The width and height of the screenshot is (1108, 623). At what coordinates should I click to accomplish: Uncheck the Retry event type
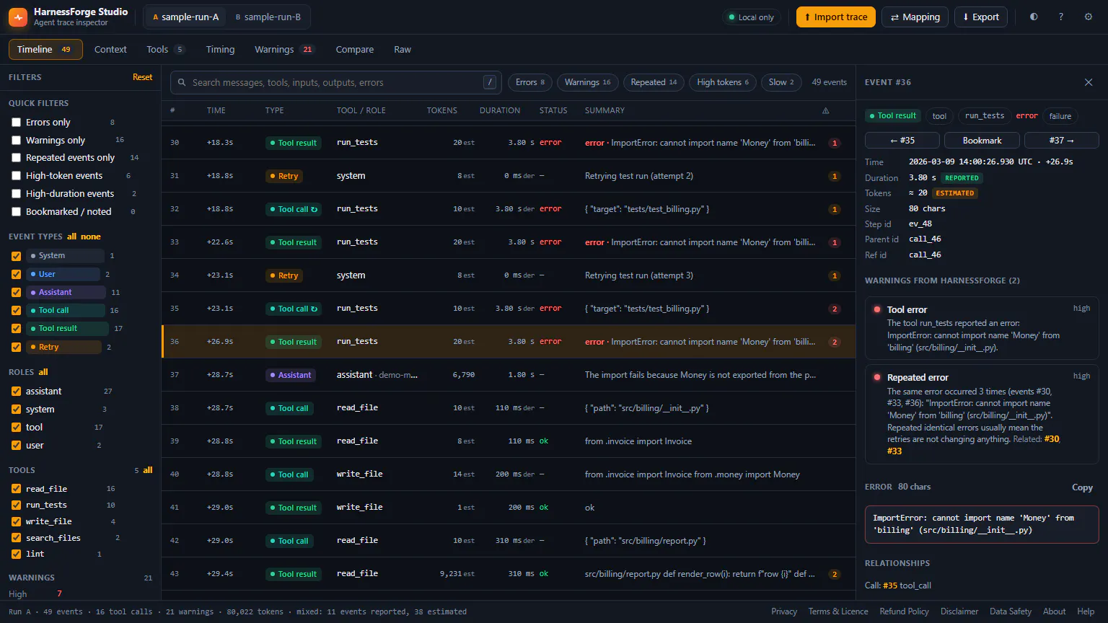[16, 347]
